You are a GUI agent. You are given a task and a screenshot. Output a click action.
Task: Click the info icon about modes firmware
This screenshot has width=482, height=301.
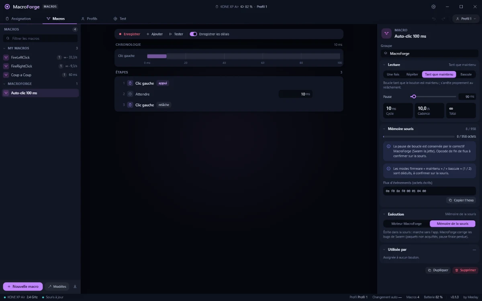click(388, 169)
